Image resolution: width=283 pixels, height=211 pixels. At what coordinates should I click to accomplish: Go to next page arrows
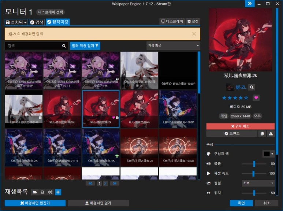115,184
